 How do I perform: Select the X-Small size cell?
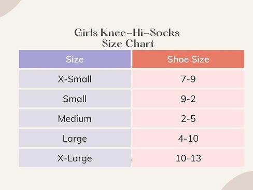click(75, 79)
